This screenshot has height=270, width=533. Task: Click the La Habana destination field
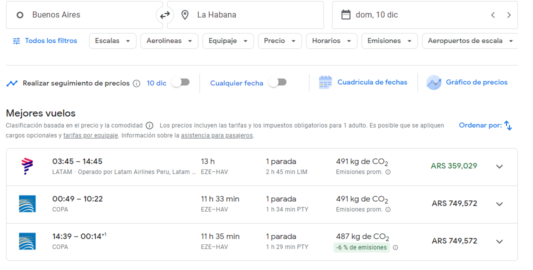(x=245, y=15)
